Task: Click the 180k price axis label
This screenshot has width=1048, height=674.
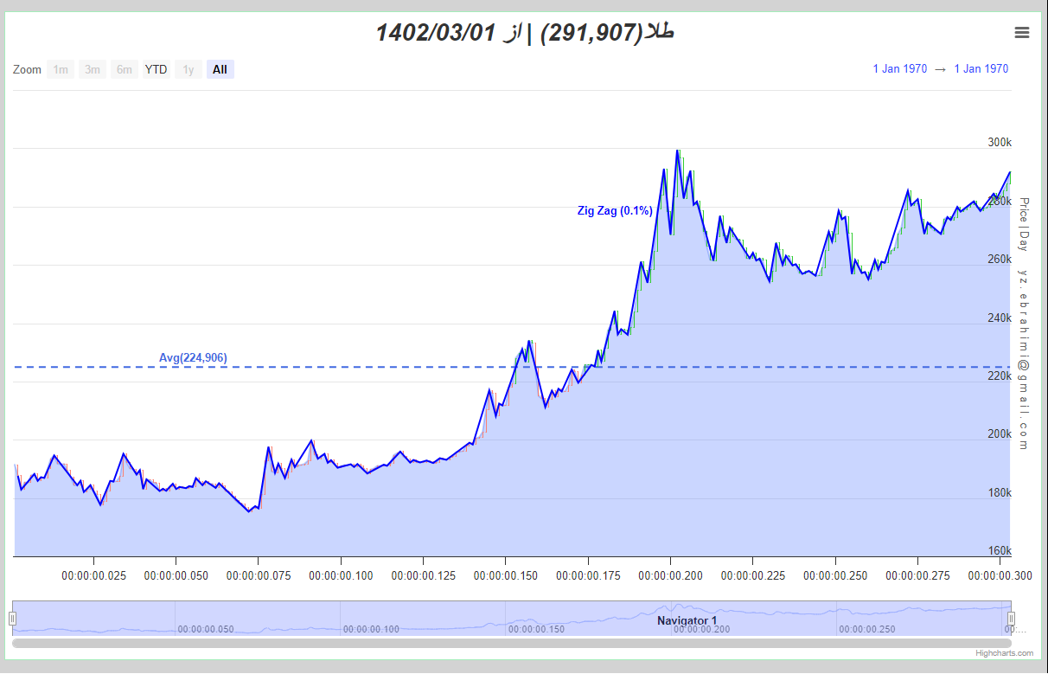Action: coord(1000,493)
